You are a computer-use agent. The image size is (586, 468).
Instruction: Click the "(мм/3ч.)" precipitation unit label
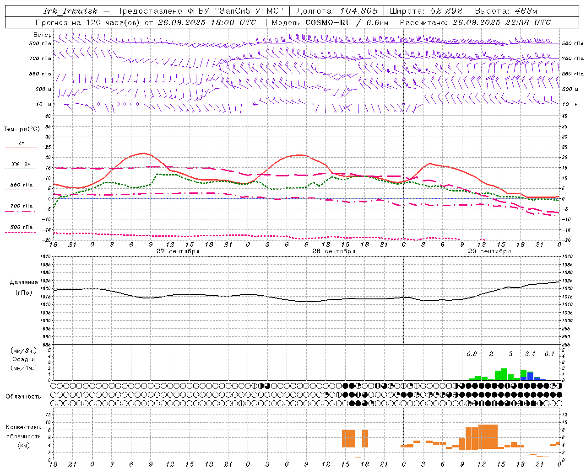click(x=24, y=351)
